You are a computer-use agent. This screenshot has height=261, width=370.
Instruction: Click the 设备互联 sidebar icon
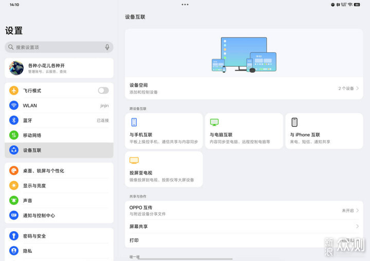[14, 150]
